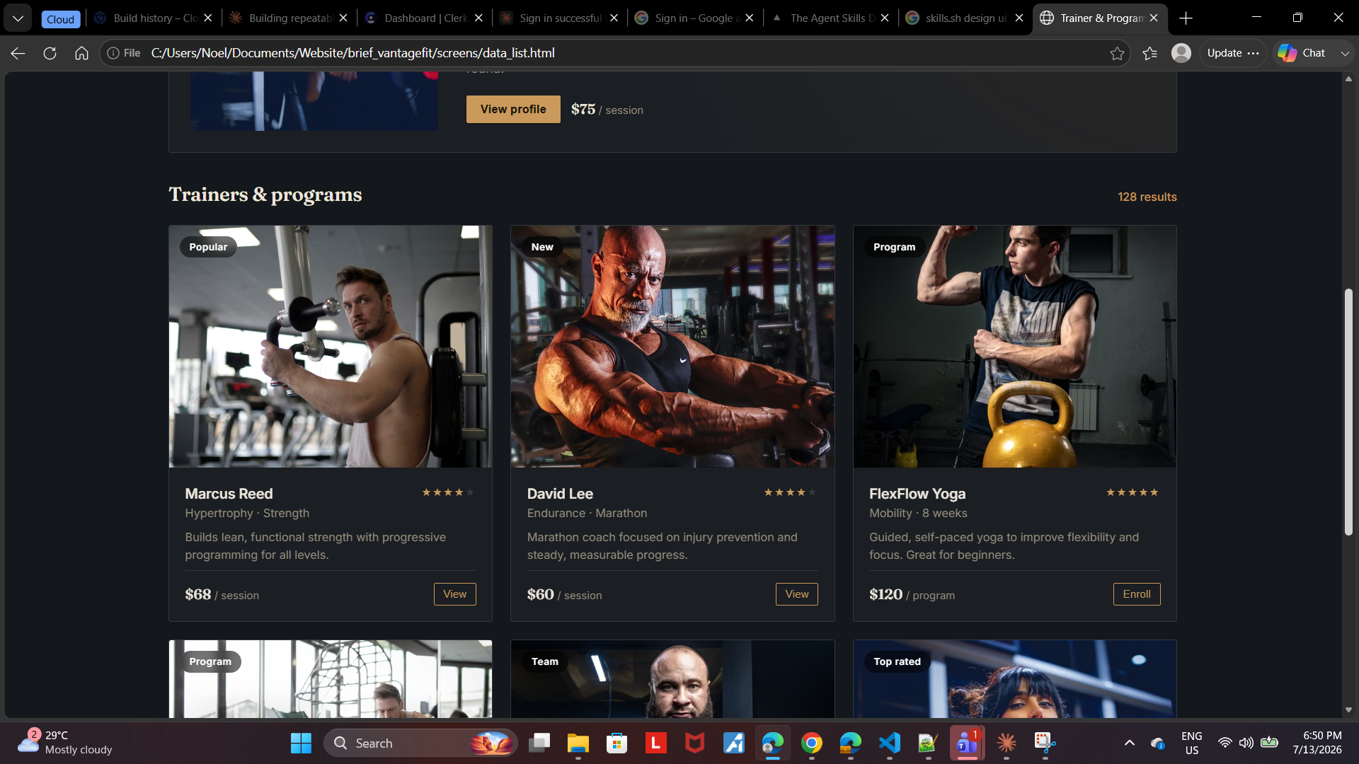Viewport: 1359px width, 764px height.
Task: Open the tab search dropdown
Action: click(x=18, y=18)
